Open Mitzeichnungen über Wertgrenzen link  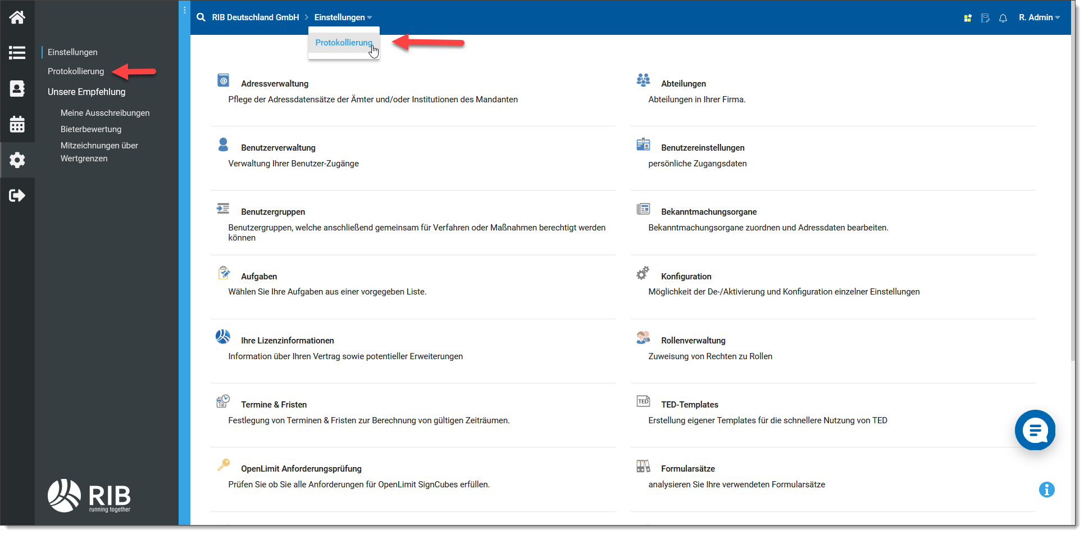(99, 152)
